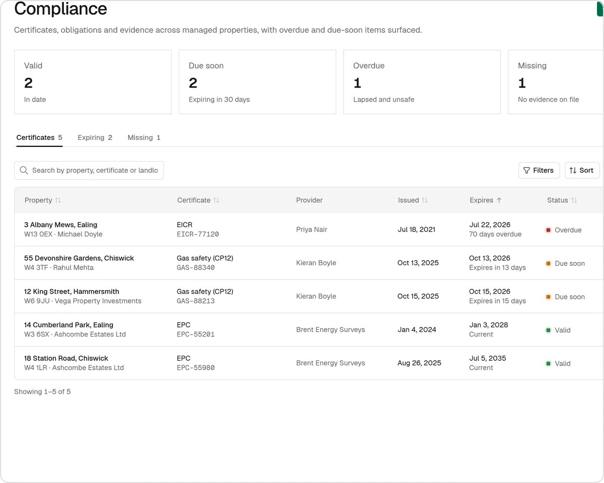Click certificate number EPC-55980
This screenshot has width=604, height=483.
pyautogui.click(x=196, y=368)
